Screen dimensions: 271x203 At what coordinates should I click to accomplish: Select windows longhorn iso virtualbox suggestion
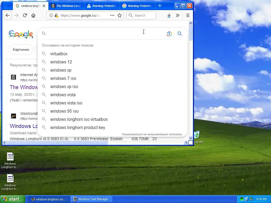112,119
